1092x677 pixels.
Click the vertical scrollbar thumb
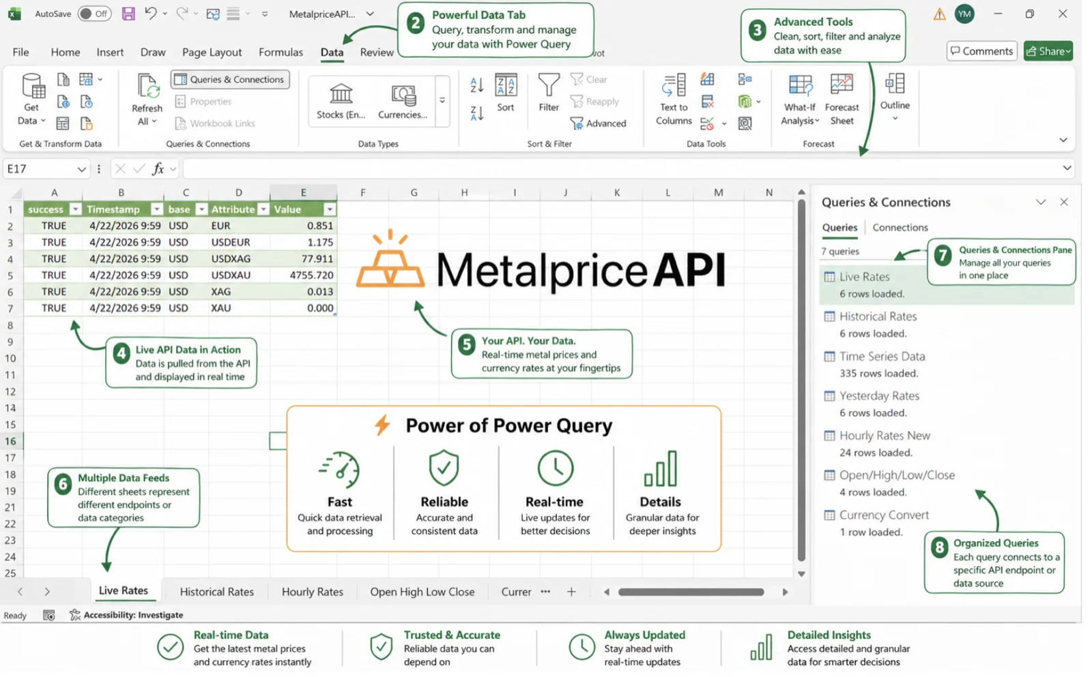[x=801, y=380]
